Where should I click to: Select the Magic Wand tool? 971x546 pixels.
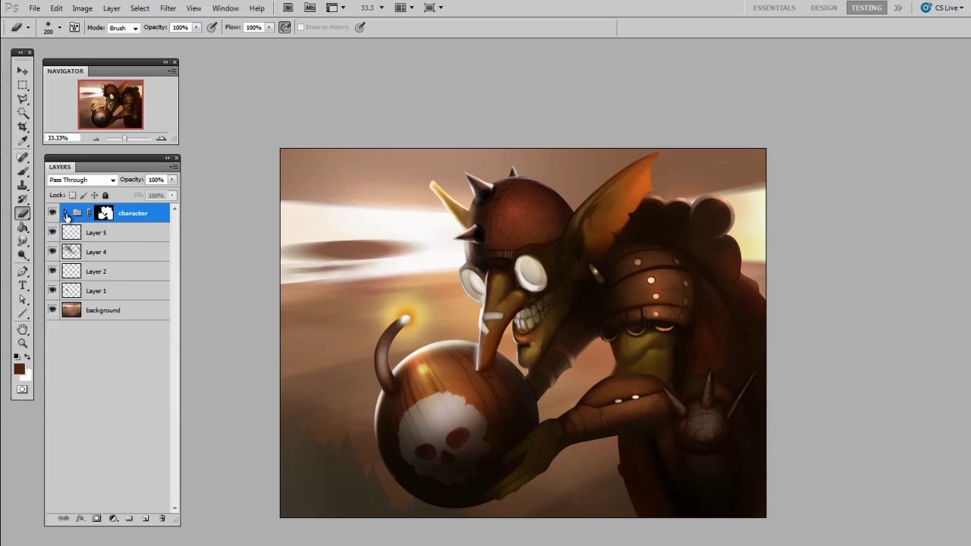[x=23, y=113]
